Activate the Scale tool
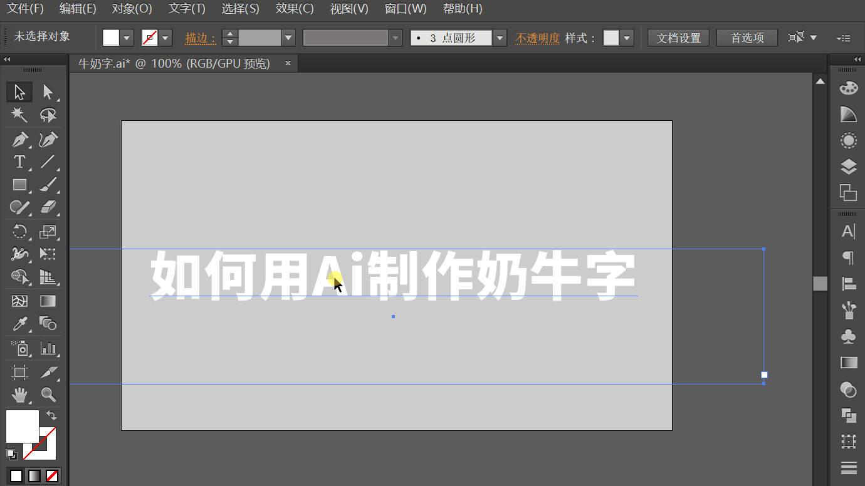Screen dimensions: 865x486 click(x=48, y=231)
